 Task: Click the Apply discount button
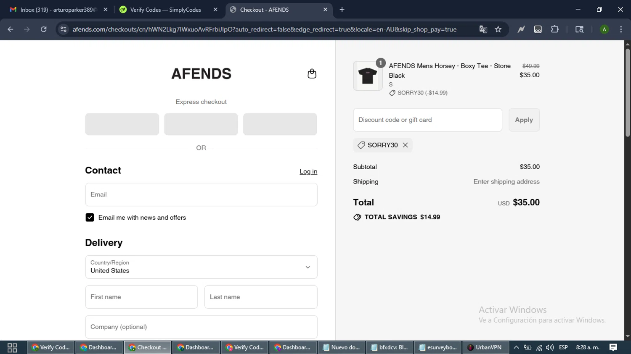(524, 120)
